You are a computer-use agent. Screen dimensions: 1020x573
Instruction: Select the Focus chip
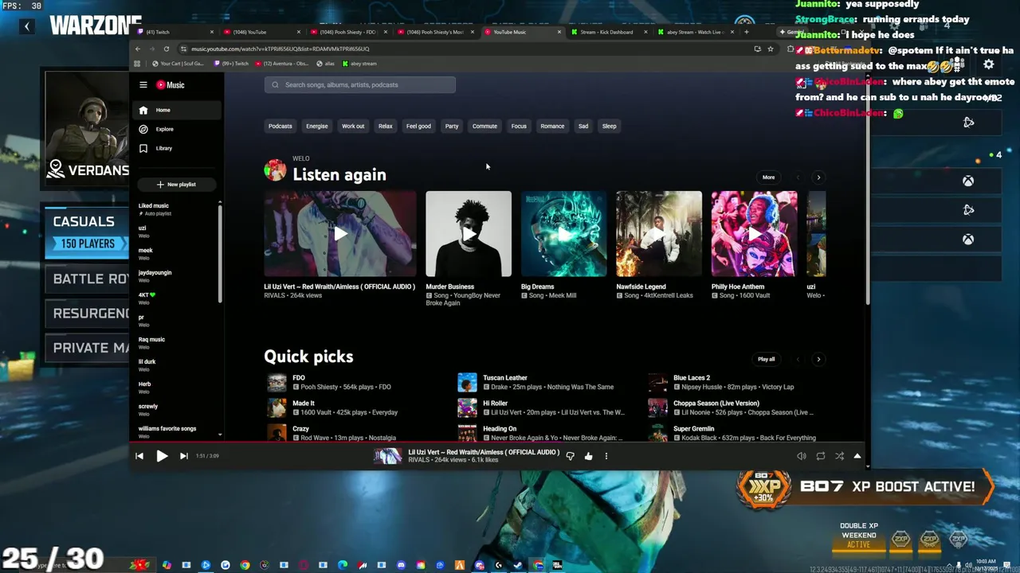[x=519, y=126]
